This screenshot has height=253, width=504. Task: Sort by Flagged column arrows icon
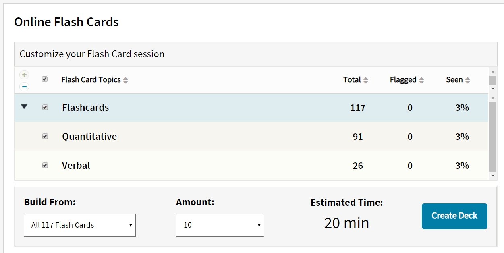(x=421, y=80)
